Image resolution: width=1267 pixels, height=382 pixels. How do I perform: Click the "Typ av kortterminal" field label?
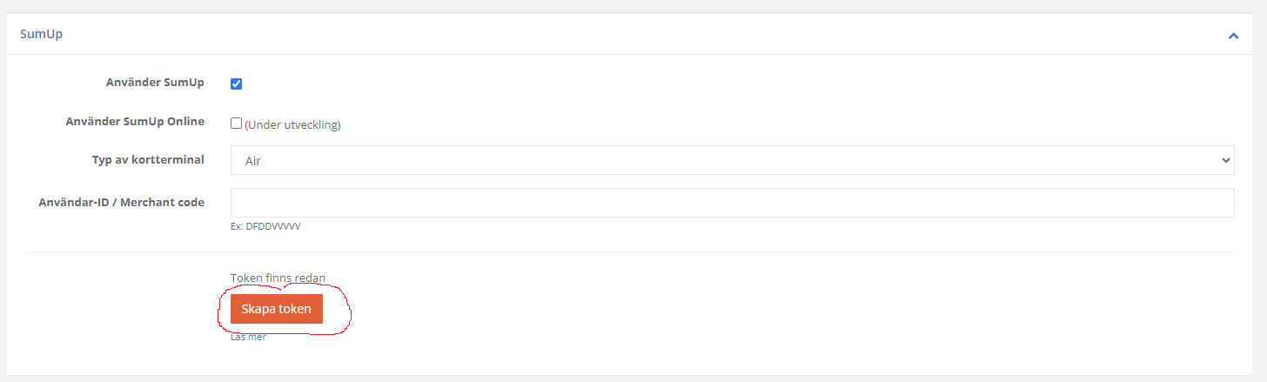click(x=148, y=160)
